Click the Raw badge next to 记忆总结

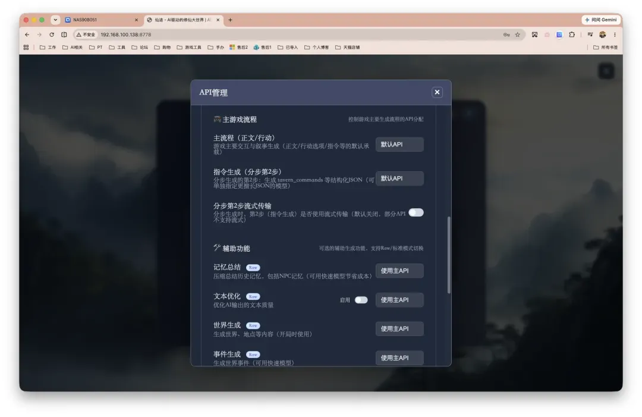coord(253,268)
